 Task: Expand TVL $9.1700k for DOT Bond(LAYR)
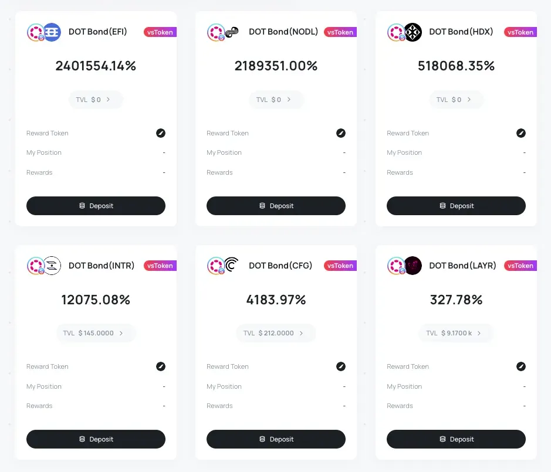click(x=456, y=333)
